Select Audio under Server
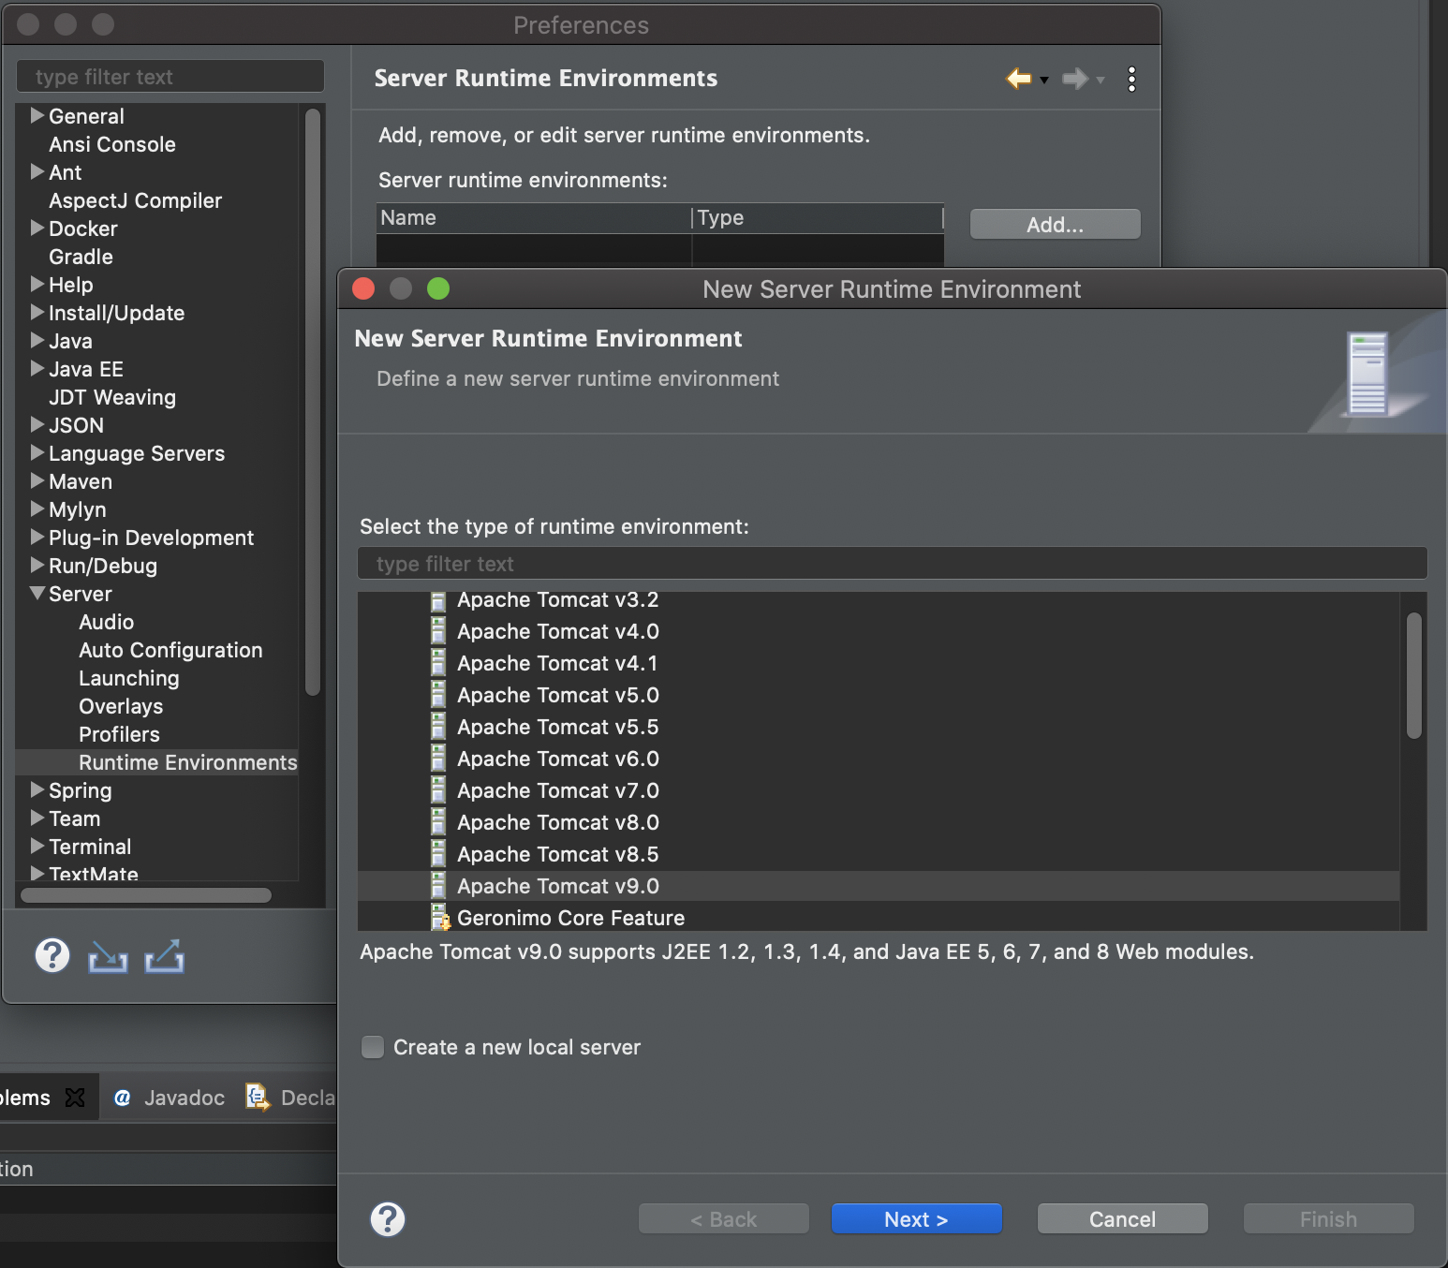Screen dimensions: 1448x1268 tap(106, 622)
